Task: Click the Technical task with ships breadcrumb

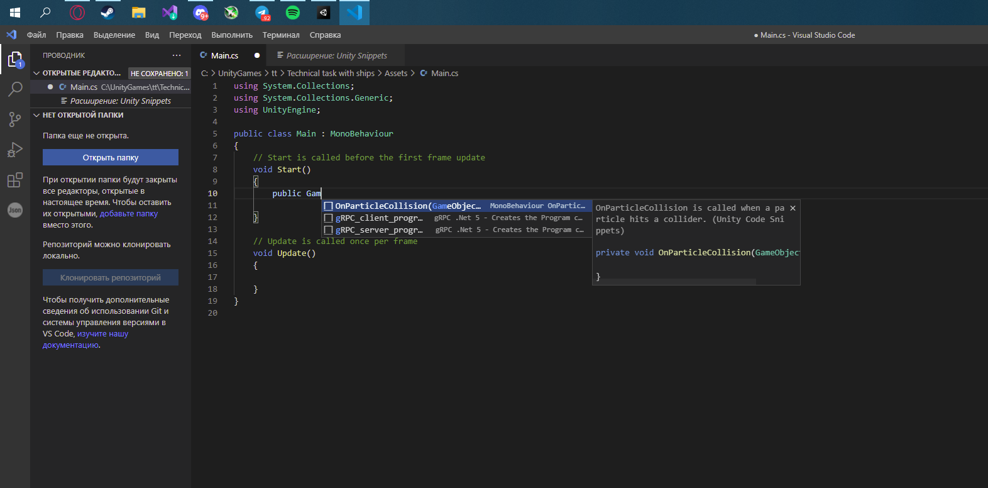Action: click(331, 74)
